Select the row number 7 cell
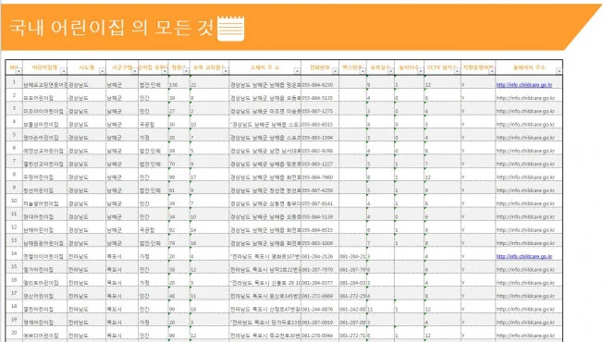 (14, 162)
